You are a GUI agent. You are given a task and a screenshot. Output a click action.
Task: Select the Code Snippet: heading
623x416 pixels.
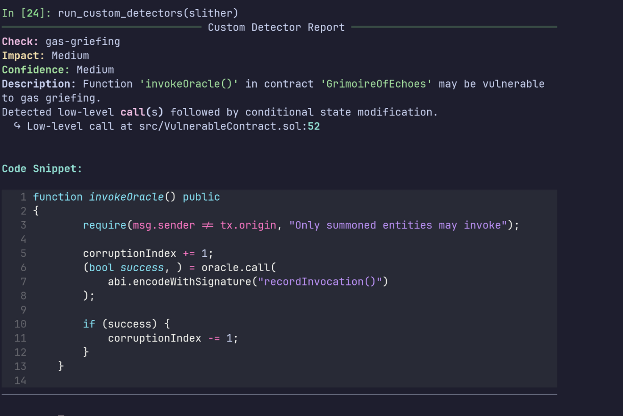pos(42,169)
